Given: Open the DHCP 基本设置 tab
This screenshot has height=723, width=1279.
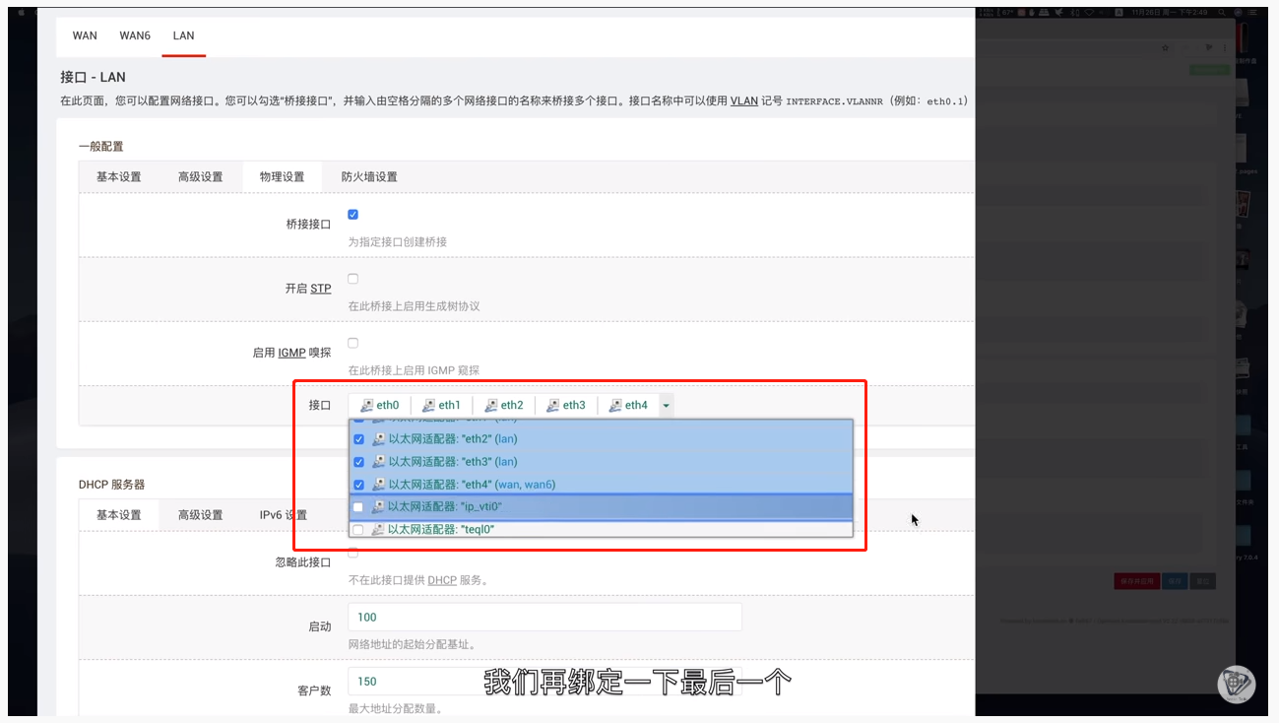Looking at the screenshot, I should click(x=119, y=515).
